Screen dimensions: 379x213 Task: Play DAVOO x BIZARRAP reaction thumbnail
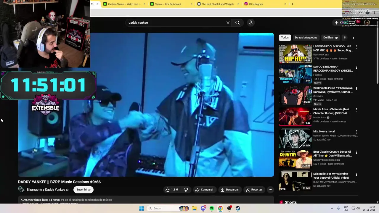[x=295, y=74]
